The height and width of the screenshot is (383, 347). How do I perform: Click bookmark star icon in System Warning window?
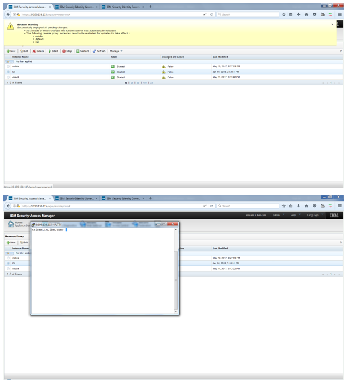pyautogui.click(x=284, y=14)
